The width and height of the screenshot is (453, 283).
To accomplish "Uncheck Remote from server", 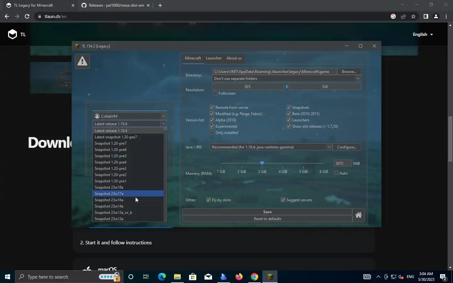I will tap(212, 107).
